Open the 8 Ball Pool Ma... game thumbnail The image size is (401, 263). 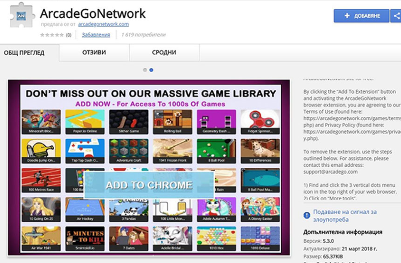tap(260, 180)
